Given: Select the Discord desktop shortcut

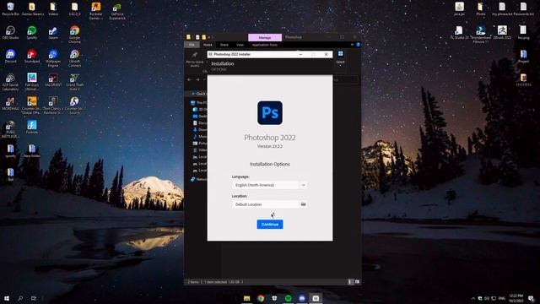Looking at the screenshot, I should pos(10,57).
